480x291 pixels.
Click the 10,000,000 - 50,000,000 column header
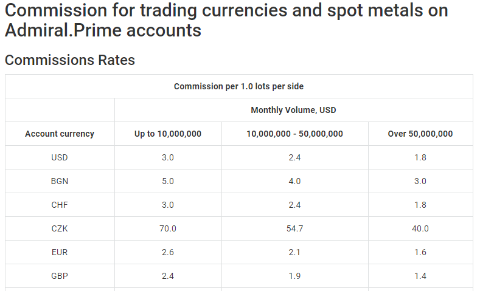(x=295, y=134)
